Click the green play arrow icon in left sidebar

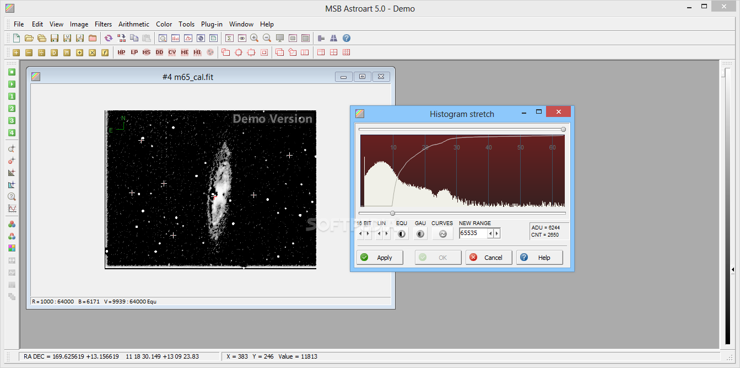12,84
